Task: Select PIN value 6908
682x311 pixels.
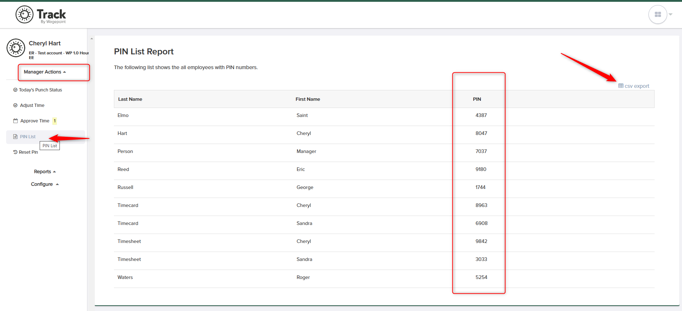Action: click(x=482, y=224)
